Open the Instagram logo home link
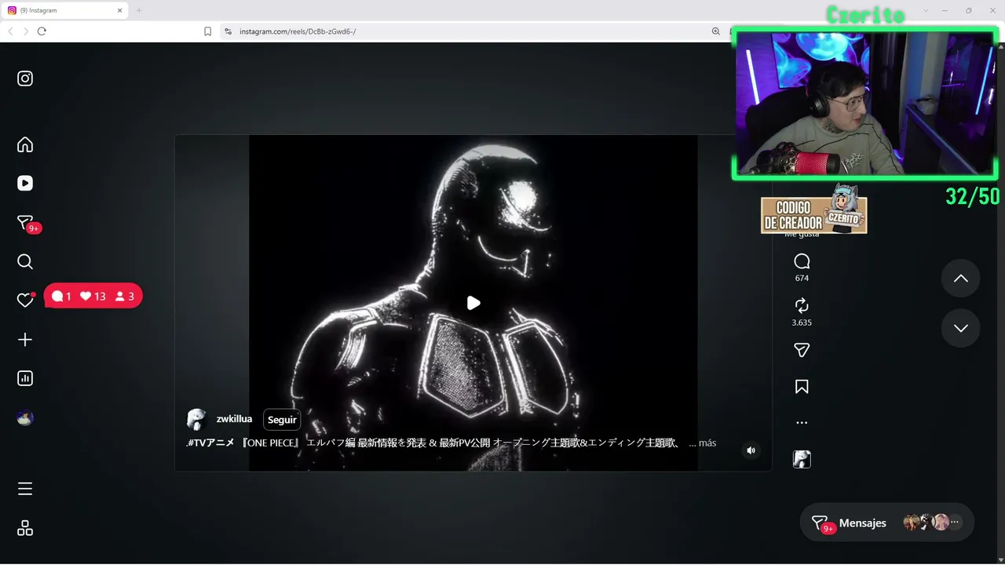The height and width of the screenshot is (565, 1005). pos(25,78)
